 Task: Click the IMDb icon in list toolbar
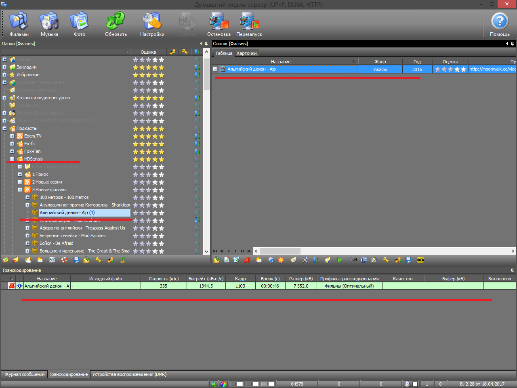(x=420, y=260)
